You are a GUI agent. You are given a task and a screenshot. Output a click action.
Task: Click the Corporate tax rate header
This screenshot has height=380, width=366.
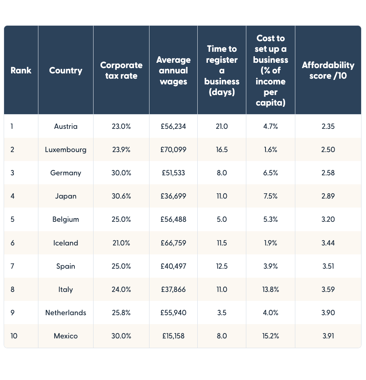tap(121, 71)
